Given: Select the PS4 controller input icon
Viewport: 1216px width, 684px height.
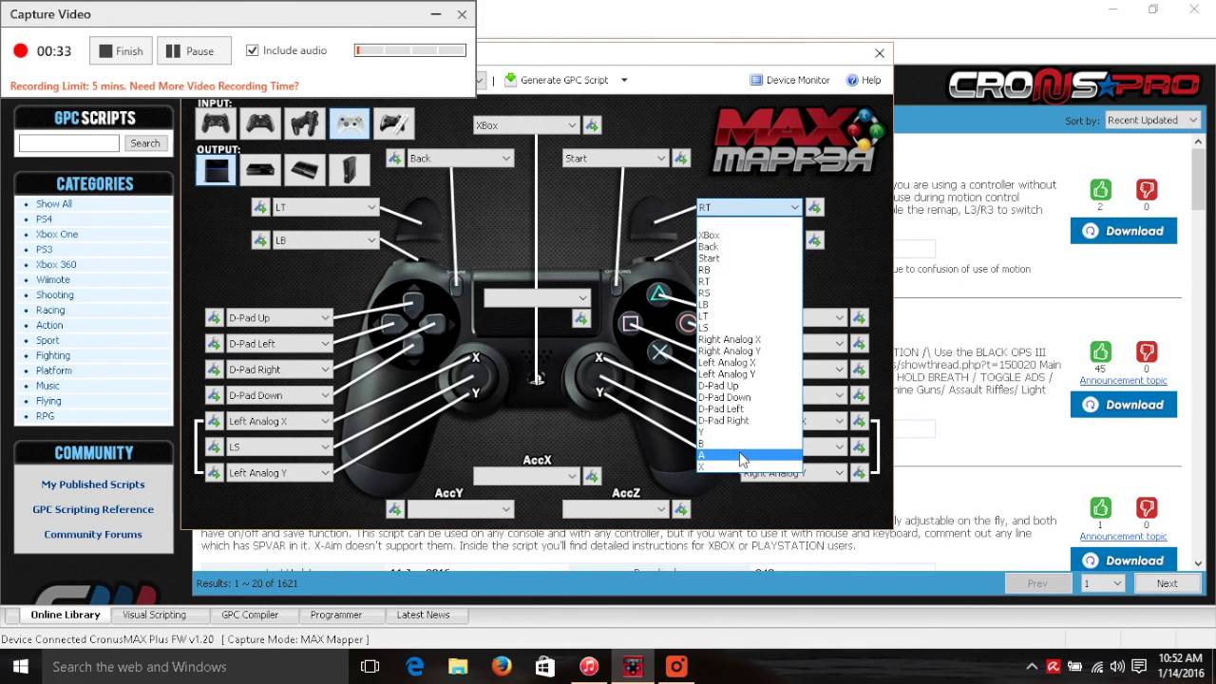Looking at the screenshot, I should (x=216, y=123).
